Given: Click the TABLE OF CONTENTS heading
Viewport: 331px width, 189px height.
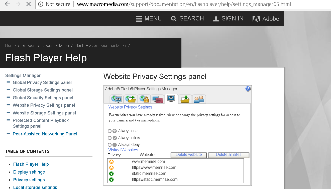Looking at the screenshot, I should [x=27, y=151].
